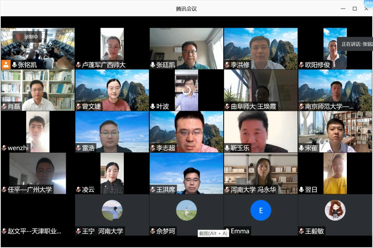Viewport: 373px width, 248px height.
Task: Click the muted mic icon next to 王毅敏
Action: coord(301,231)
